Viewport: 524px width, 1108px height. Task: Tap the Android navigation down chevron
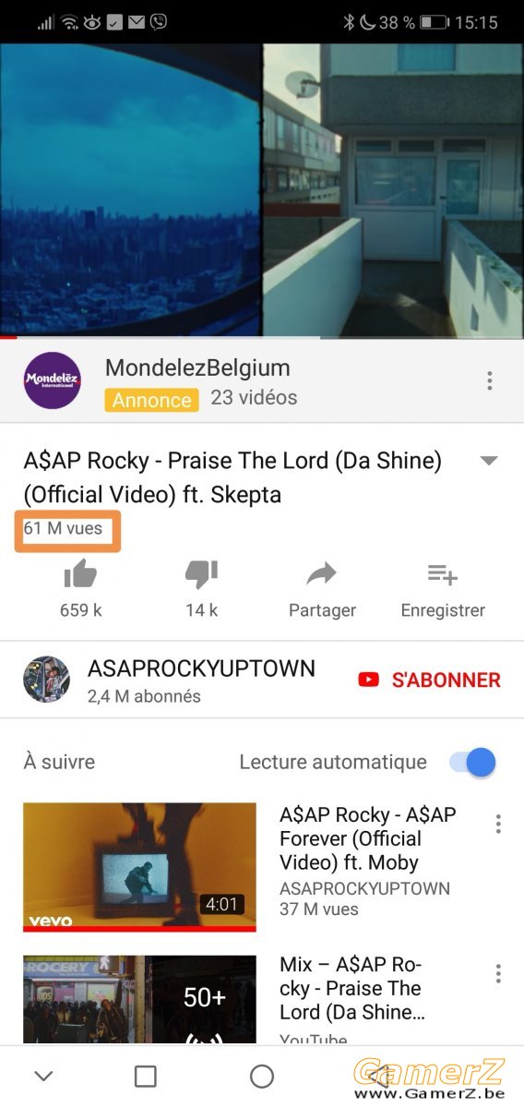coord(43,1076)
